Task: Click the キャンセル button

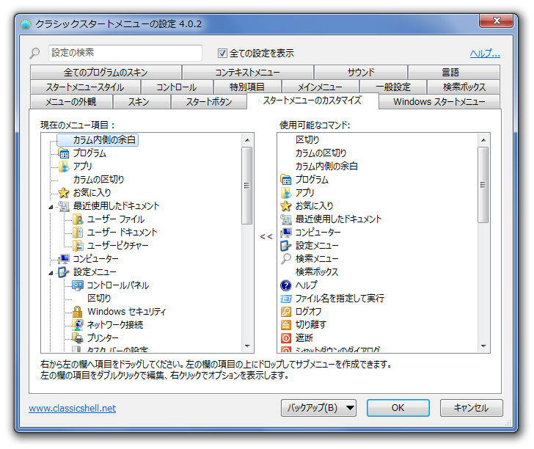Action: click(x=471, y=408)
